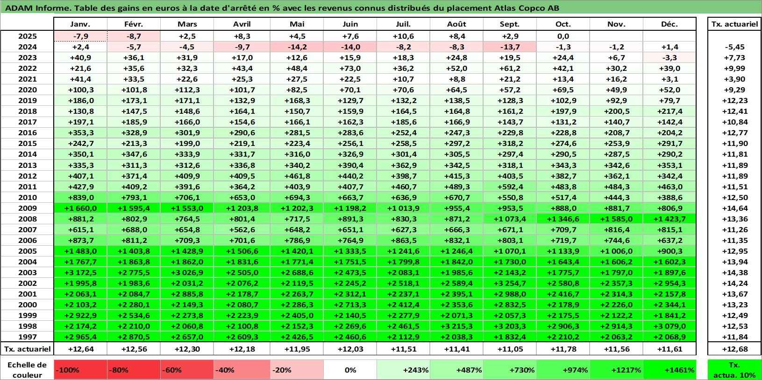Click the +186,0 cell in 2019
762x380 pixels.
pyautogui.click(x=80, y=100)
